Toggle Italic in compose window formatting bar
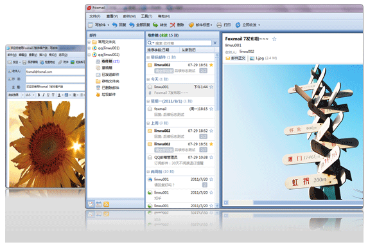This screenshot has height=249, width=368. (44, 95)
